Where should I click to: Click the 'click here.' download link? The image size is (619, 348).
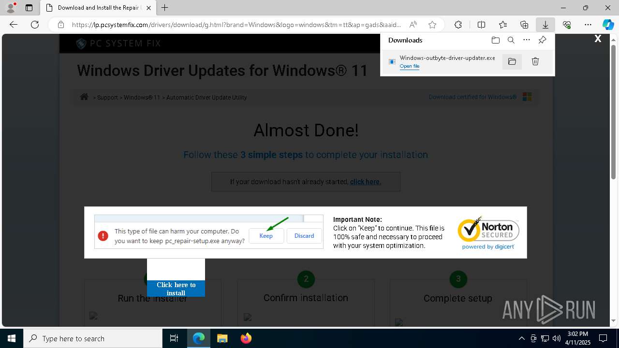tap(366, 182)
